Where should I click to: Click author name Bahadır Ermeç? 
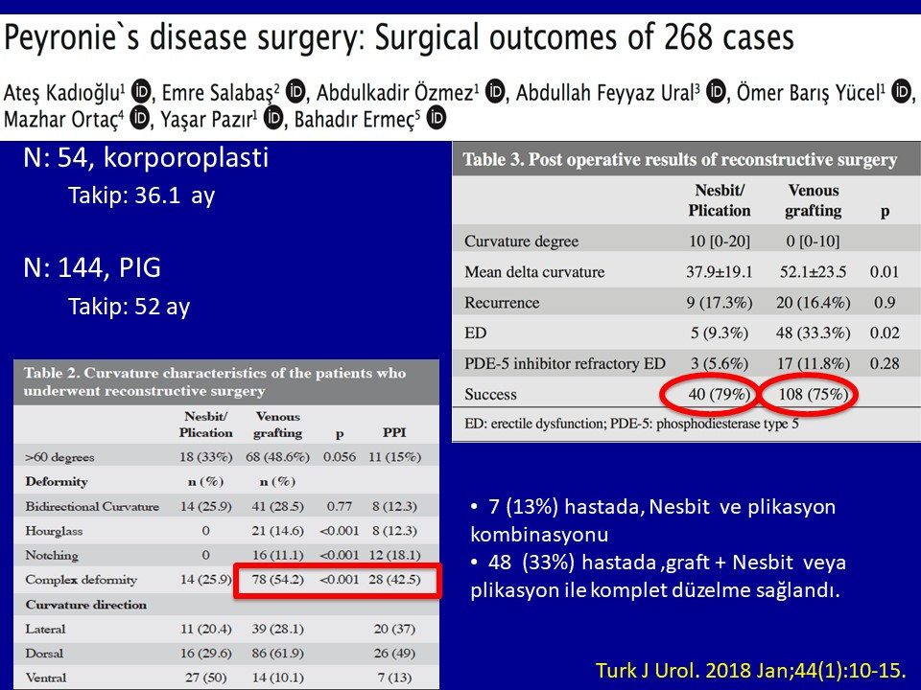(x=355, y=119)
